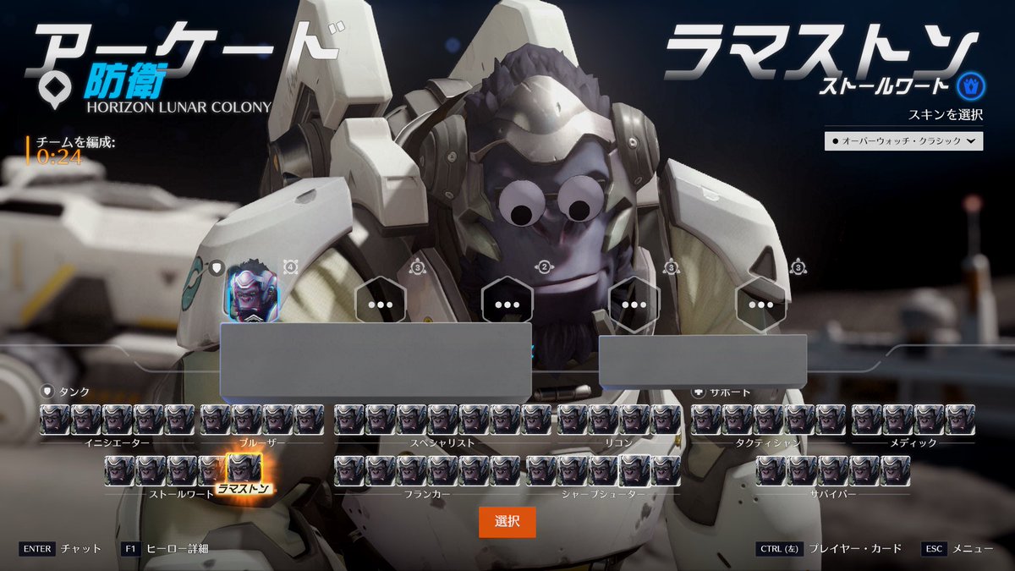The image size is (1015, 571).
Task: Choose the last タクティシャン hero portrait
Action: click(x=831, y=420)
